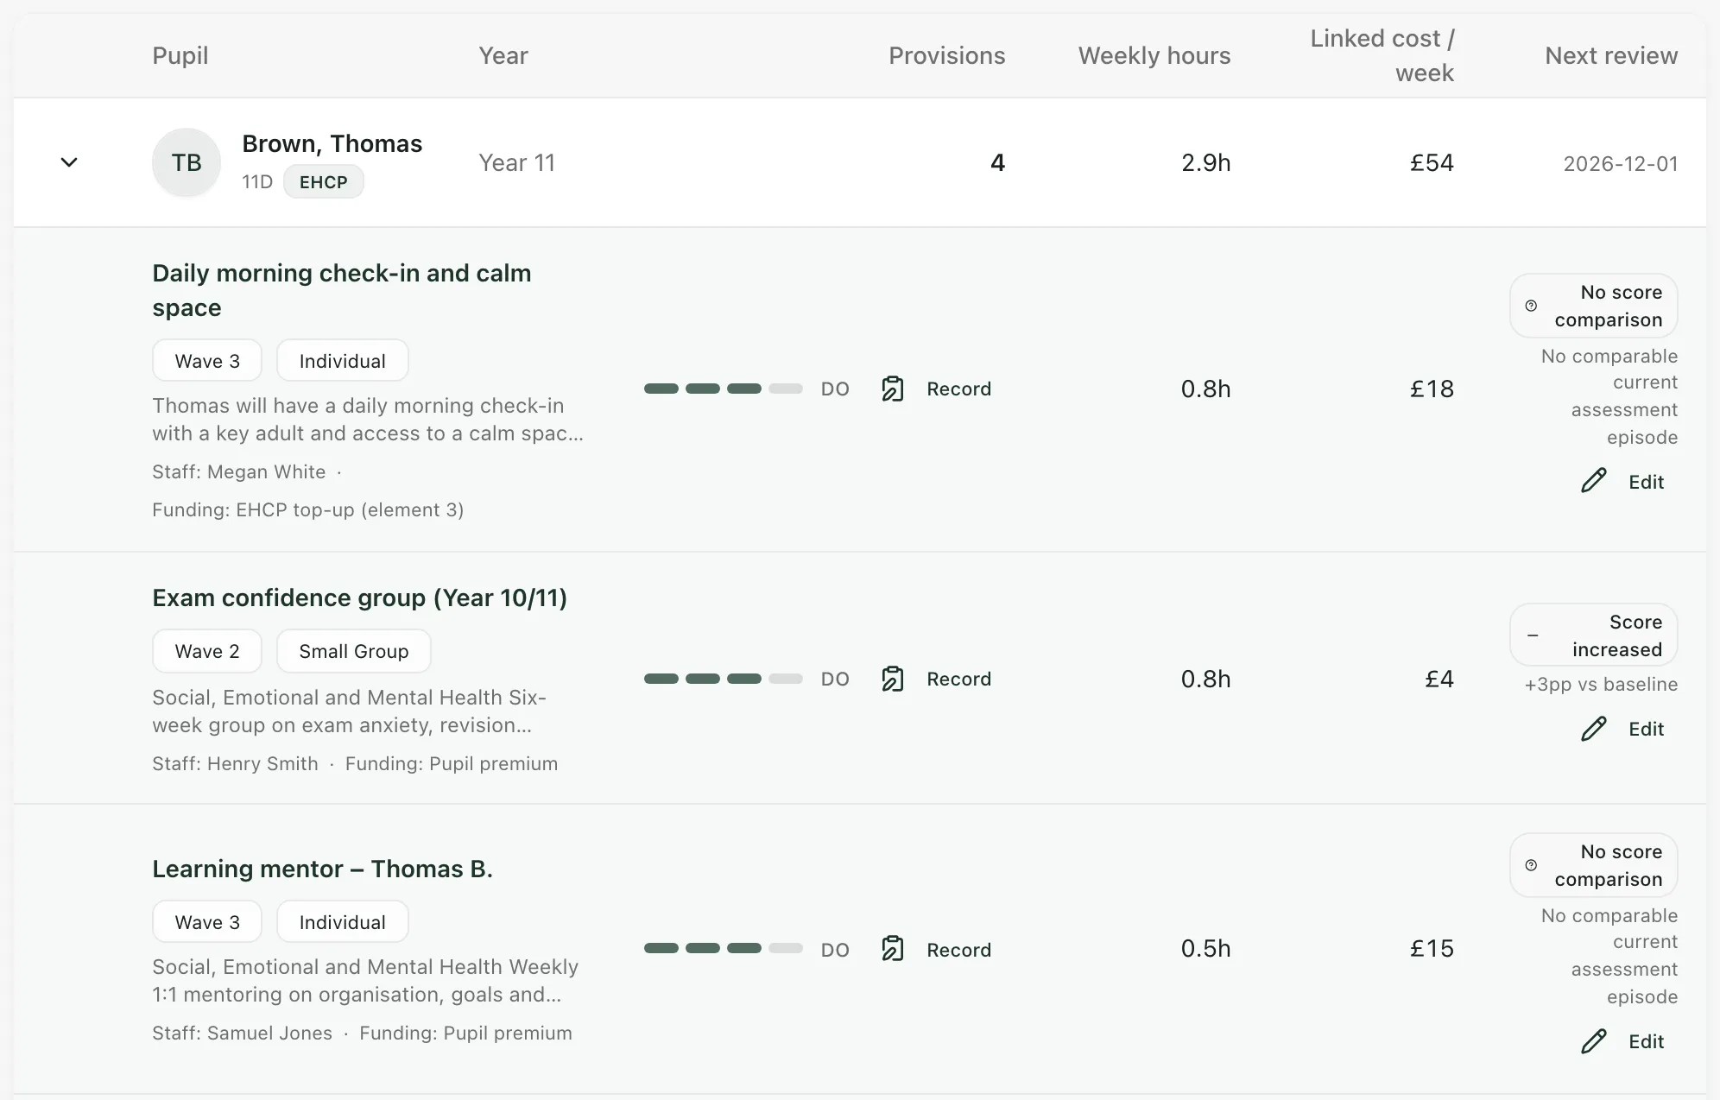This screenshot has width=1720, height=1100.
Task: Open Record for Learning mentor provision
Action: point(937,949)
